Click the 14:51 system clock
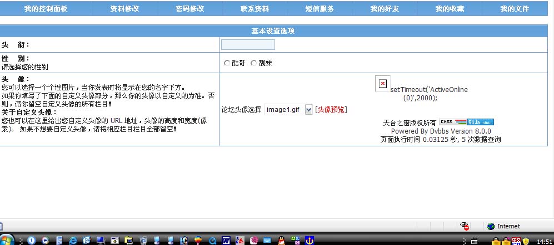This screenshot has width=554, height=245. coord(544,242)
